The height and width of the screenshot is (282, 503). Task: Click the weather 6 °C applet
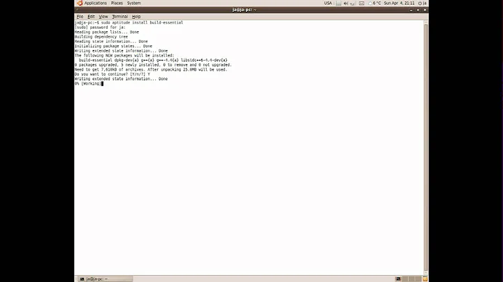click(374, 3)
